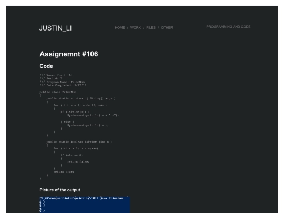Click the "if (n%x == 0)" line
Screen dimensions: 284x213
click(x=72, y=155)
